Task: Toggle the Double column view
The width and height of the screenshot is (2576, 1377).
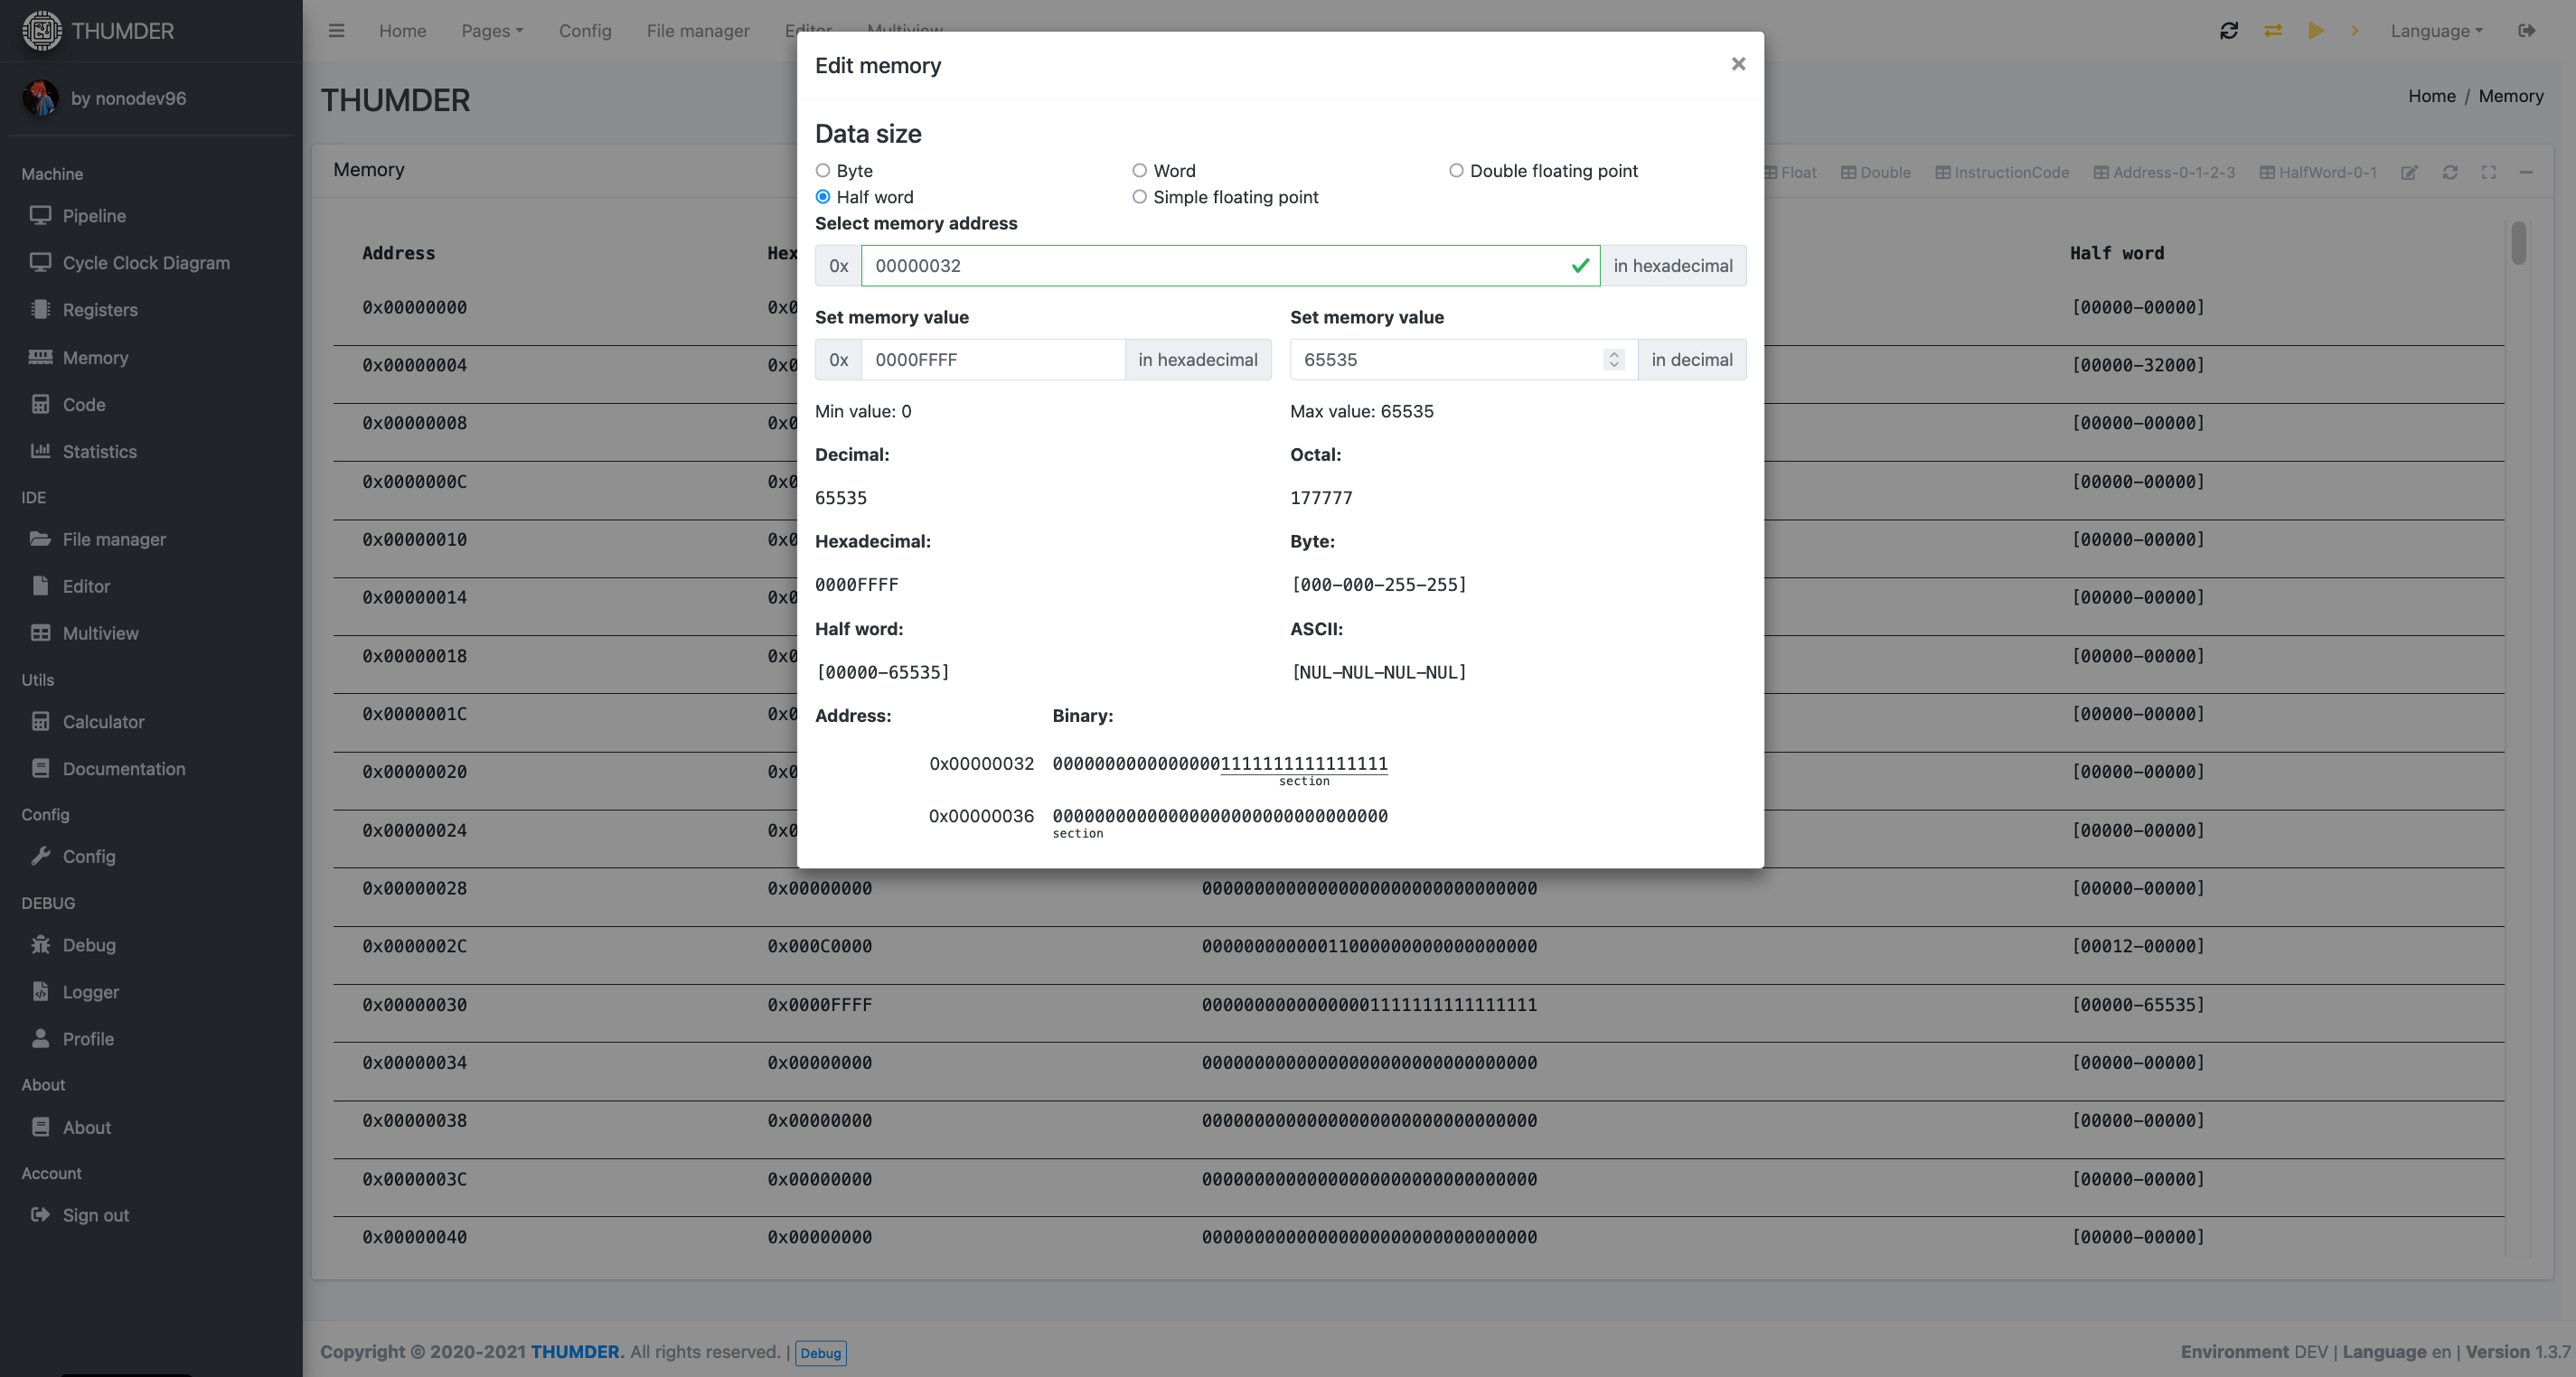Action: pyautogui.click(x=1875, y=172)
